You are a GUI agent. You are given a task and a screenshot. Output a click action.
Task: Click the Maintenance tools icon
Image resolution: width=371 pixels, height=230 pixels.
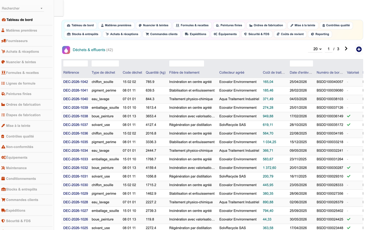click(x=3, y=168)
